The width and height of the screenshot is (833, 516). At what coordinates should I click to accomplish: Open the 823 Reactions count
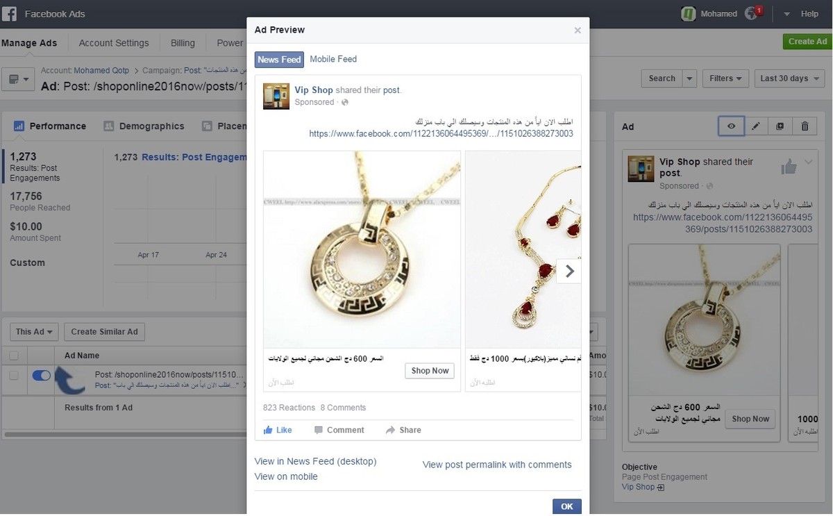pyautogui.click(x=288, y=408)
